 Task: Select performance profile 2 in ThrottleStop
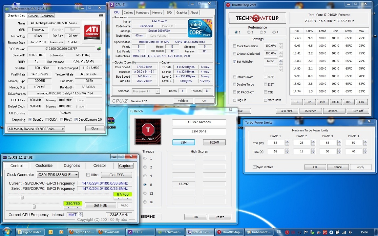[248, 32]
